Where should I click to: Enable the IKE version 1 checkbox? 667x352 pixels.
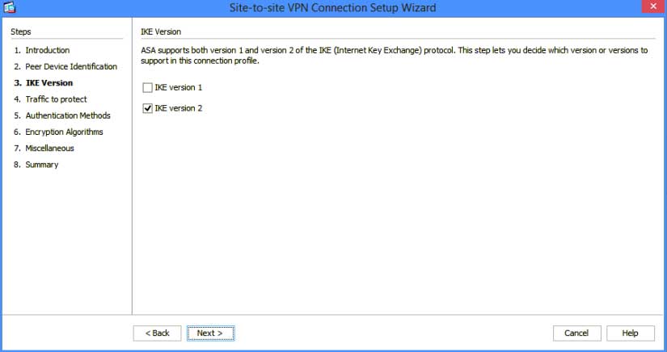(x=148, y=87)
